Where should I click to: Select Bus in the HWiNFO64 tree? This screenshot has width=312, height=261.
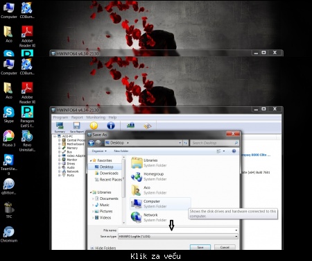coord(69,152)
